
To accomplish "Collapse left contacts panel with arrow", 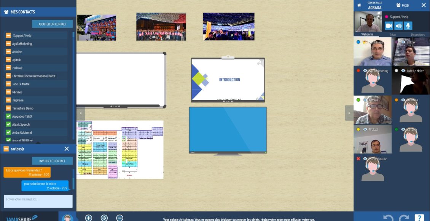I will 81,113.
